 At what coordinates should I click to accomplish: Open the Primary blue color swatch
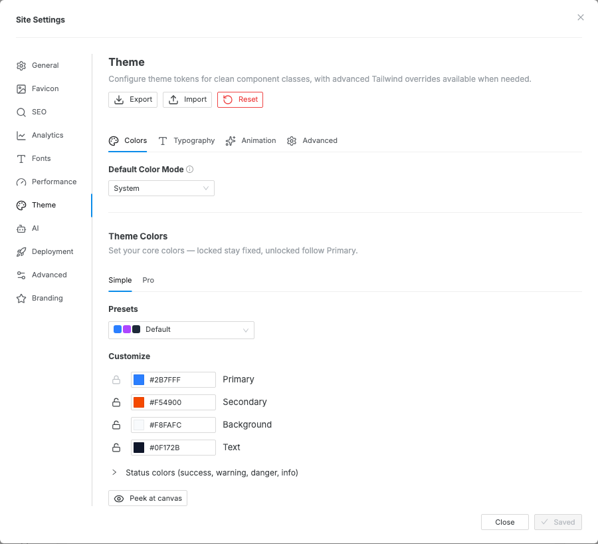(x=139, y=380)
